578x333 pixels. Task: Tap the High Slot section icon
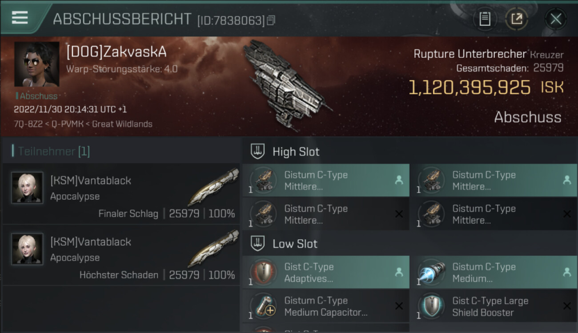[258, 151]
